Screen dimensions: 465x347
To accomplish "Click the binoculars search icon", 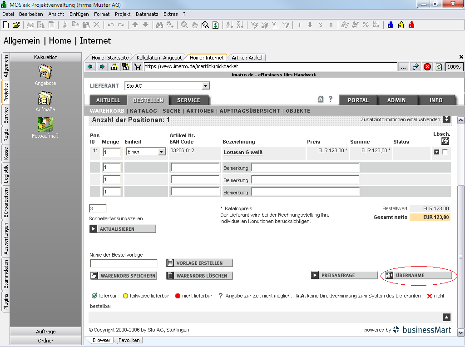I will pos(159,25).
